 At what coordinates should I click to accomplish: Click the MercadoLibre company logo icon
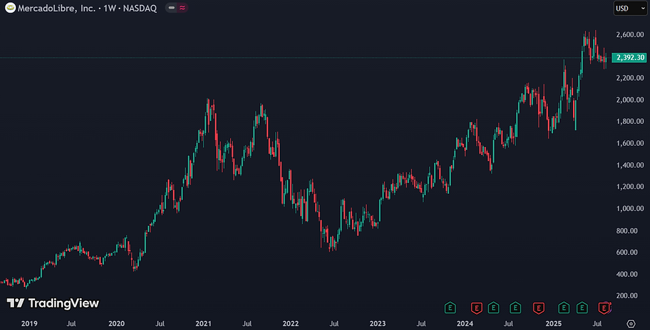(x=11, y=8)
